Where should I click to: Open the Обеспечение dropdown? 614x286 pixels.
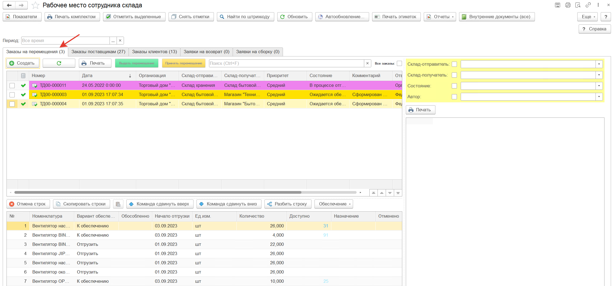(334, 204)
